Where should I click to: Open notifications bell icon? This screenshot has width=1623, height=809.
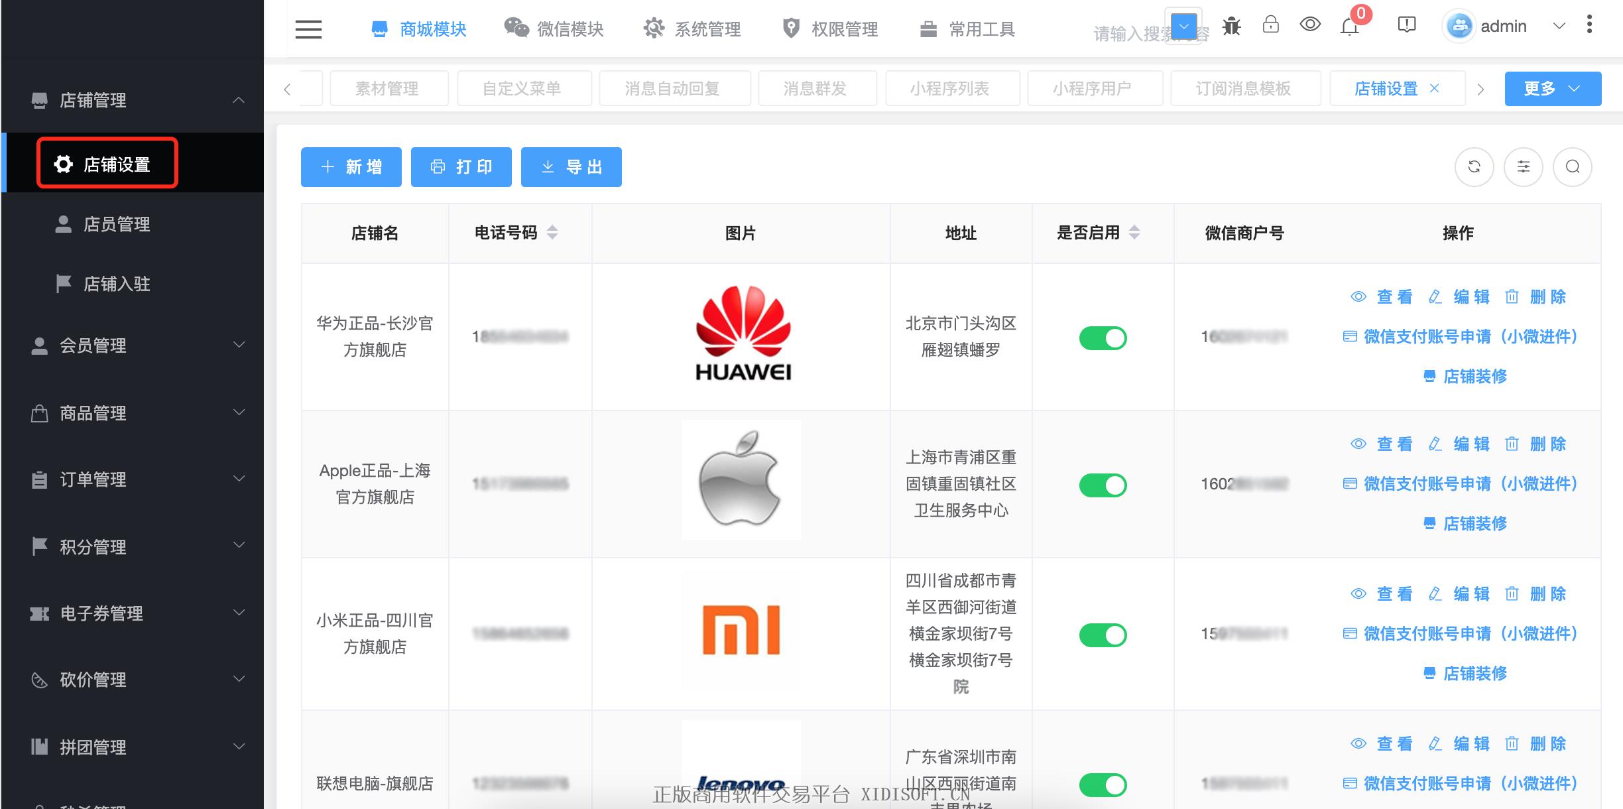(1349, 27)
